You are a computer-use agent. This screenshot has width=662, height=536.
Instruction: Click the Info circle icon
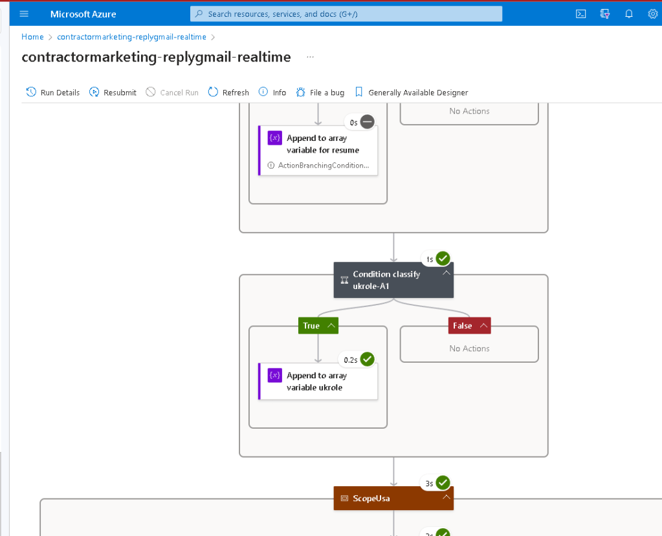click(x=263, y=92)
